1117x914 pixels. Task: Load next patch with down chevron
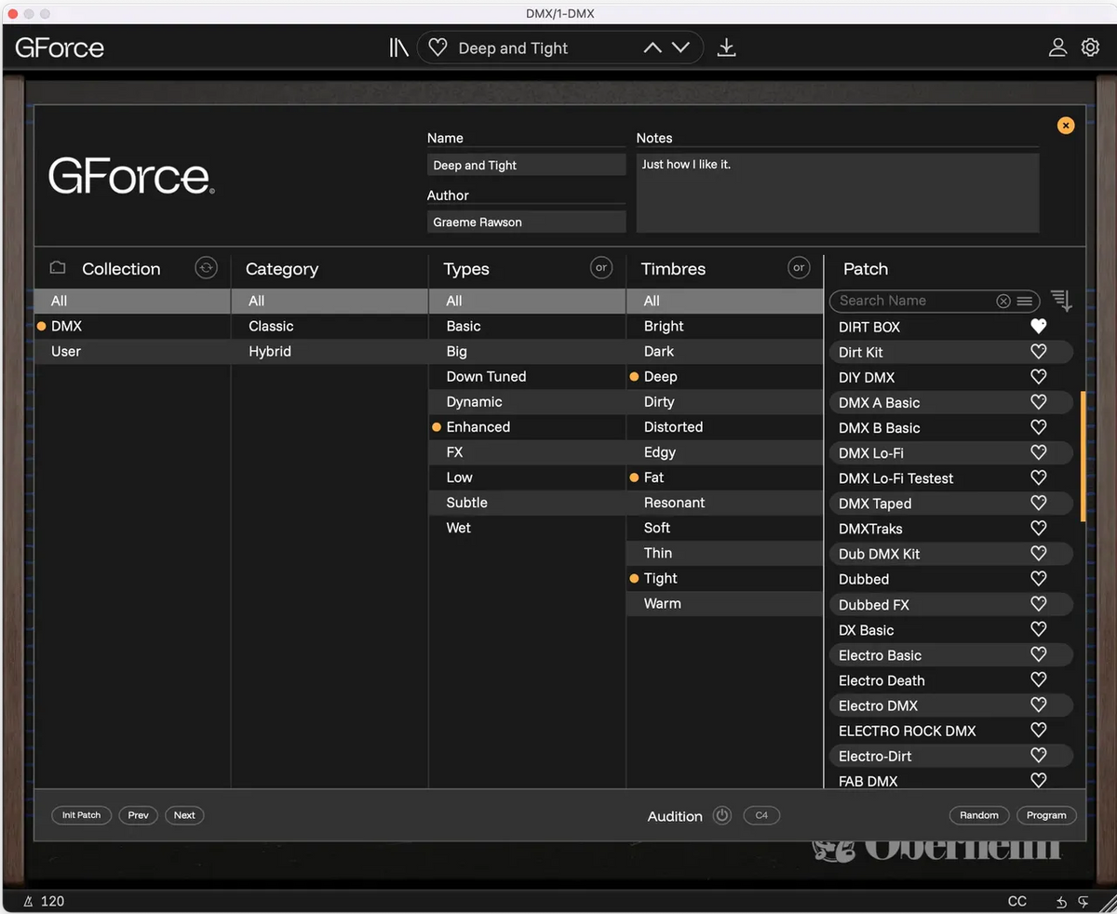680,48
